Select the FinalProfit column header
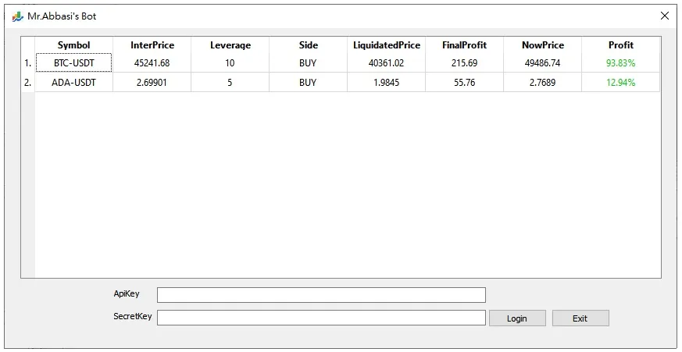This screenshot has width=682, height=352. point(465,45)
